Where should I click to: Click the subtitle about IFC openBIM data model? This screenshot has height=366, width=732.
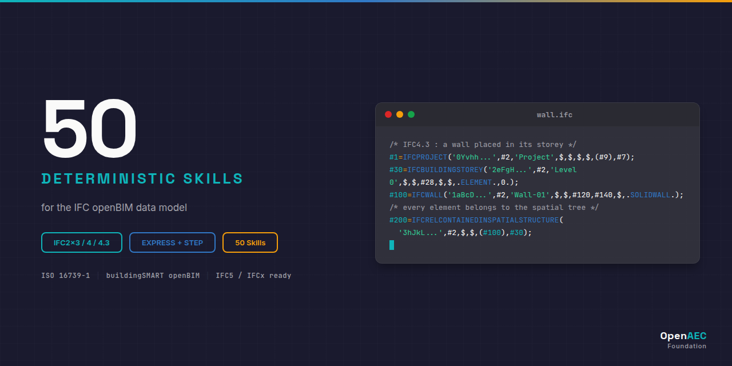click(x=114, y=208)
